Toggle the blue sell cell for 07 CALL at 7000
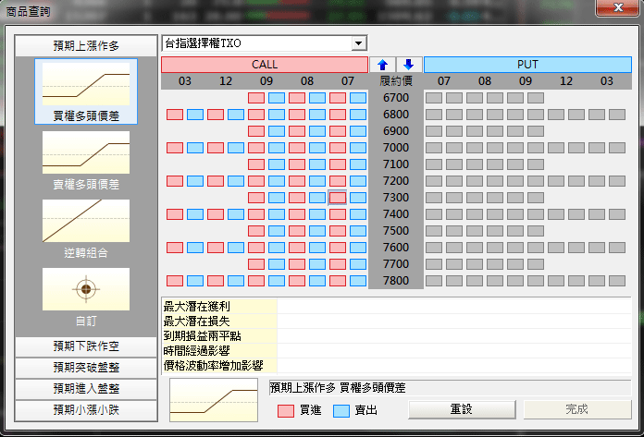This screenshot has height=437, width=644. (358, 148)
